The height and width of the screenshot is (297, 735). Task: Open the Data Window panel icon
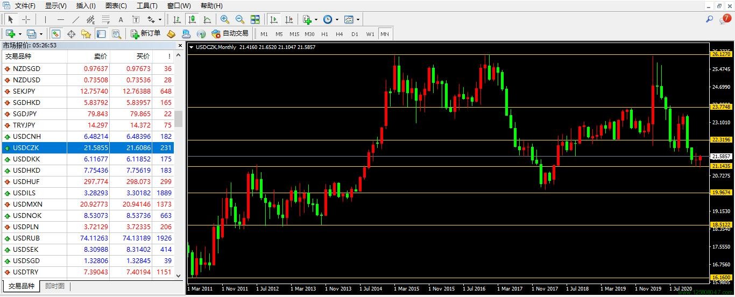pyautogui.click(x=71, y=34)
